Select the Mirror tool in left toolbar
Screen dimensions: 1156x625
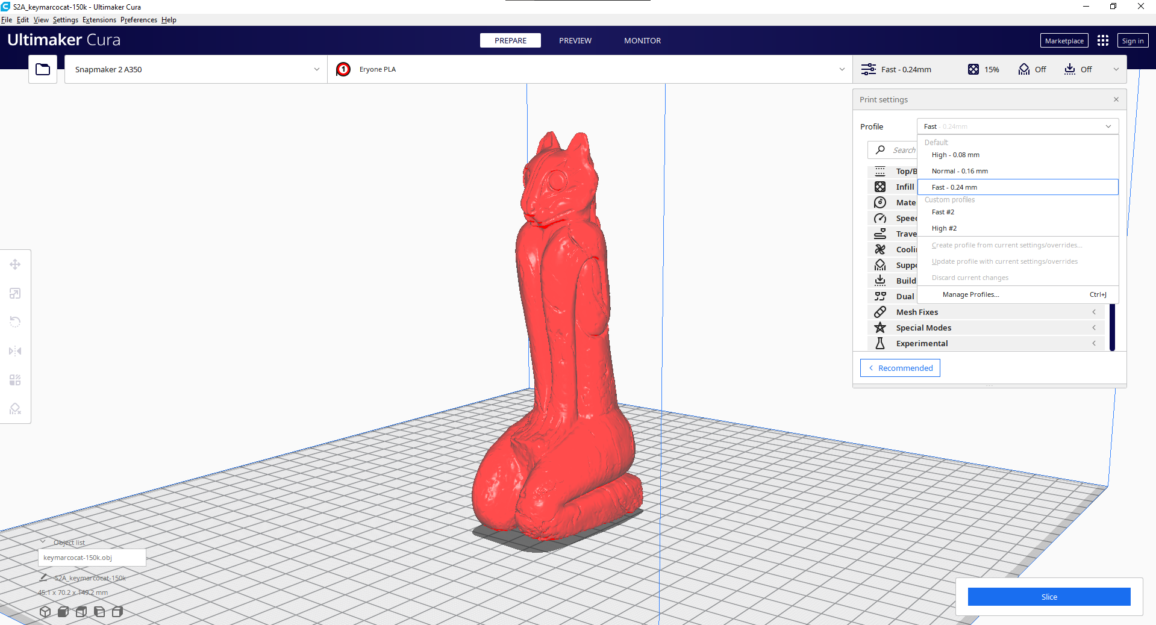tap(15, 351)
